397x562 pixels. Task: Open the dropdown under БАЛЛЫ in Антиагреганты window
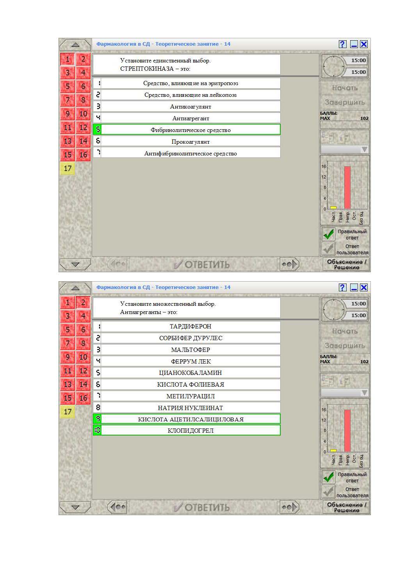tap(345, 393)
